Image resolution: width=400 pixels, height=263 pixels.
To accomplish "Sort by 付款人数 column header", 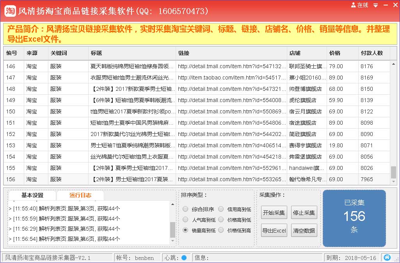I will tap(374, 53).
